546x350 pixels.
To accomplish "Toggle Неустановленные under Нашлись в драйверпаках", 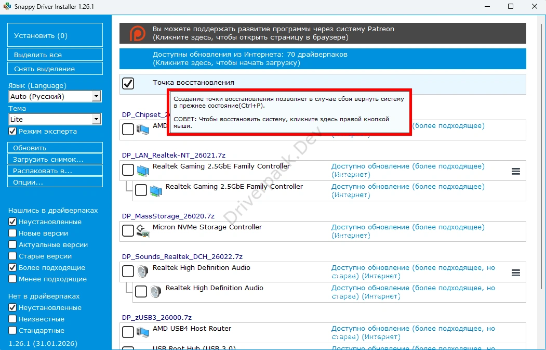I will click(x=12, y=222).
